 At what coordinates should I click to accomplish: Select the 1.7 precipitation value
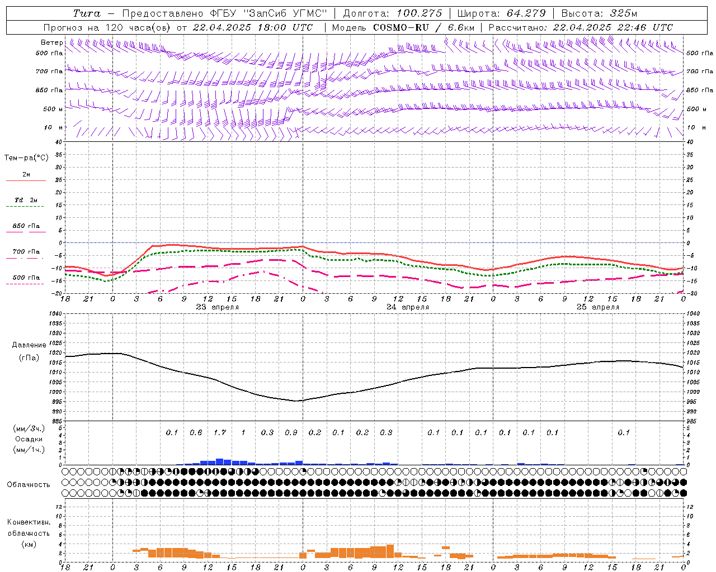220,432
